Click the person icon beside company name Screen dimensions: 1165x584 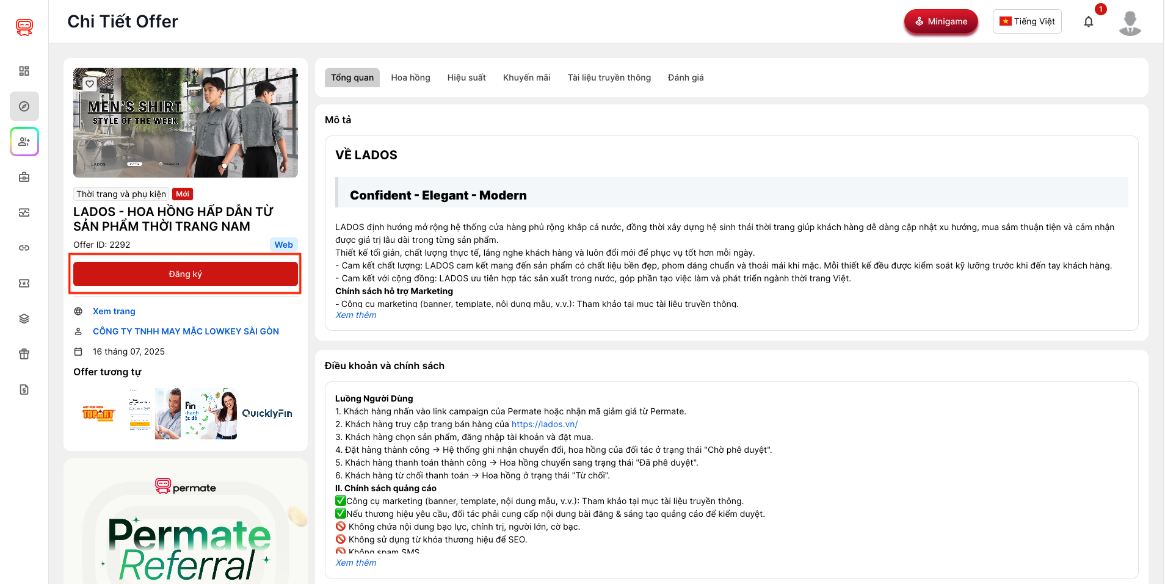click(78, 331)
